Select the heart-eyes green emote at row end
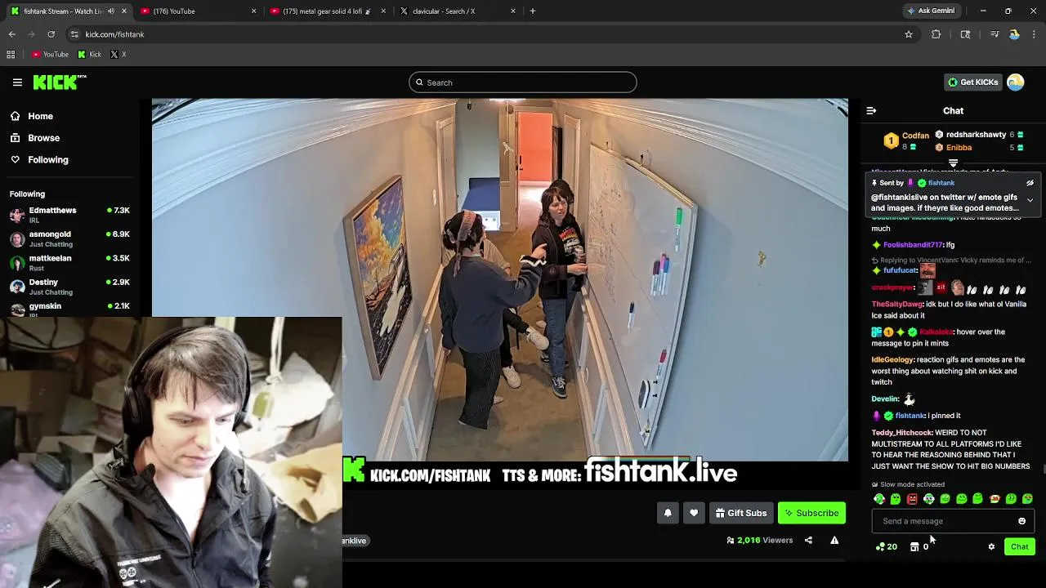This screenshot has height=588, width=1046. click(x=1027, y=499)
